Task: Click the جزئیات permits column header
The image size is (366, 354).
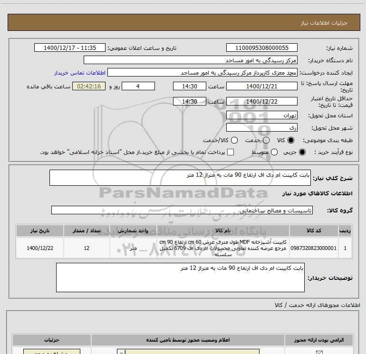Action: [52, 340]
